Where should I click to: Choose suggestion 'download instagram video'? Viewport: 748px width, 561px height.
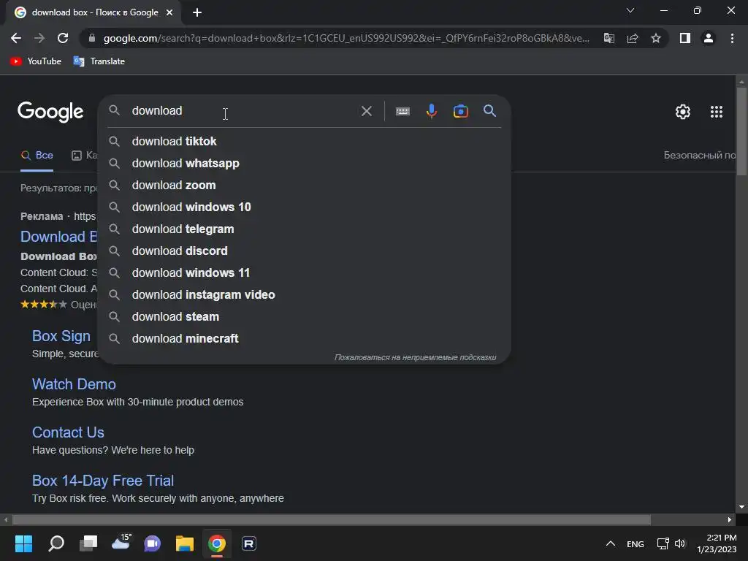point(305,295)
